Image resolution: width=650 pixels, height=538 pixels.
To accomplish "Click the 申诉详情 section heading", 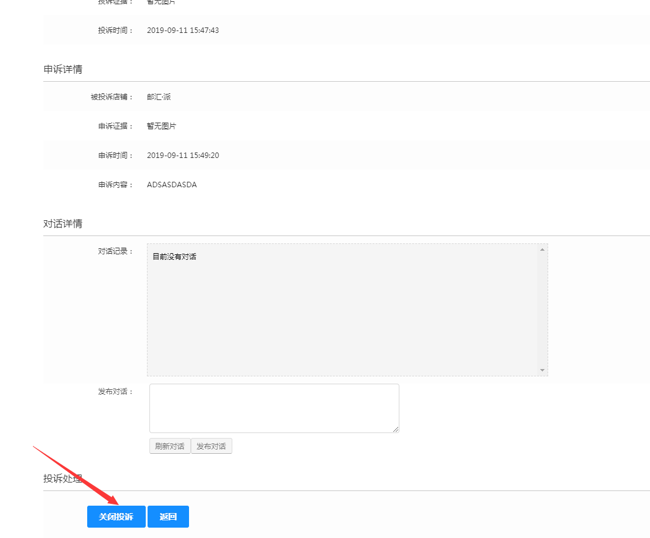I will (63, 70).
